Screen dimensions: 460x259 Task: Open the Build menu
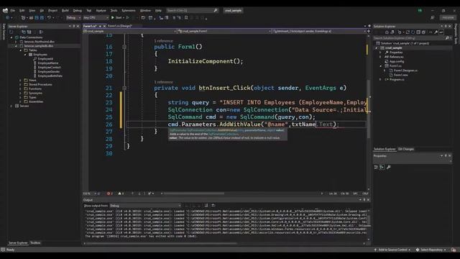65,10
